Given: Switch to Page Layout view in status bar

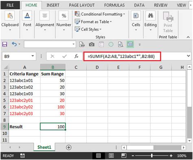Looking at the screenshot, I should click(111, 156).
